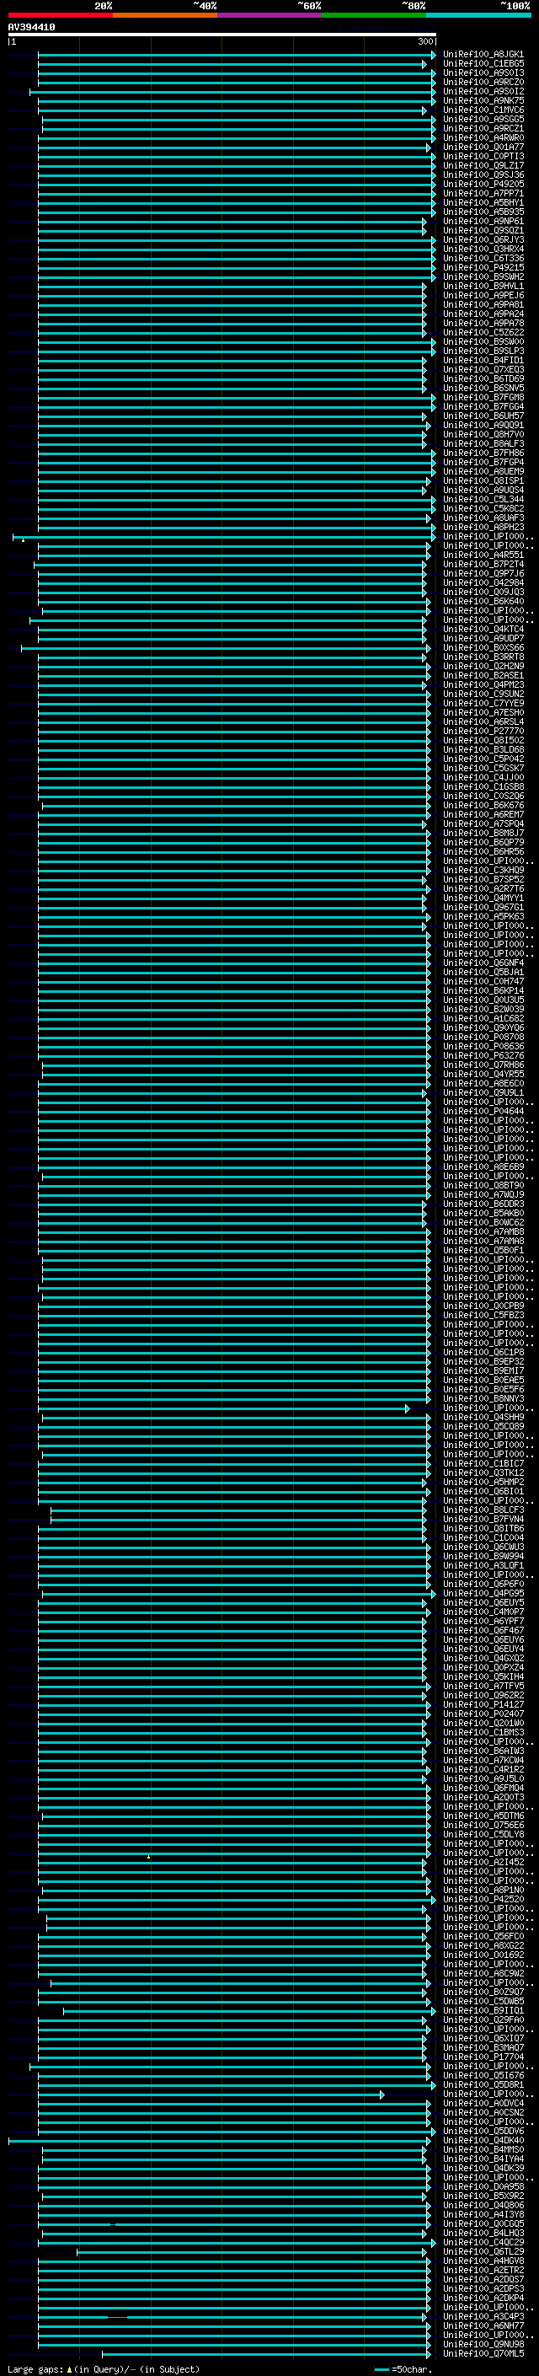The height and width of the screenshot is (2376, 539).
Task: Click the cyan alignment bar for UniRef100_A8JGK1
Action: 237,55
